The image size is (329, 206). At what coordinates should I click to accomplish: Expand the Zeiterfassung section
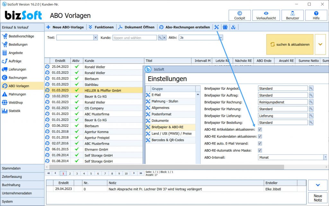[22, 177]
